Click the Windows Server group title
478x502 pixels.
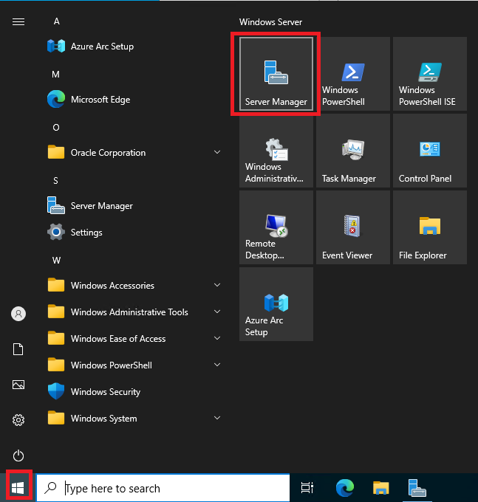point(270,22)
